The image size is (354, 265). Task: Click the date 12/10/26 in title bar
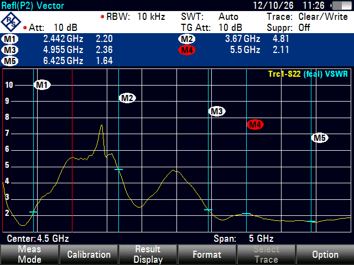(273, 6)
